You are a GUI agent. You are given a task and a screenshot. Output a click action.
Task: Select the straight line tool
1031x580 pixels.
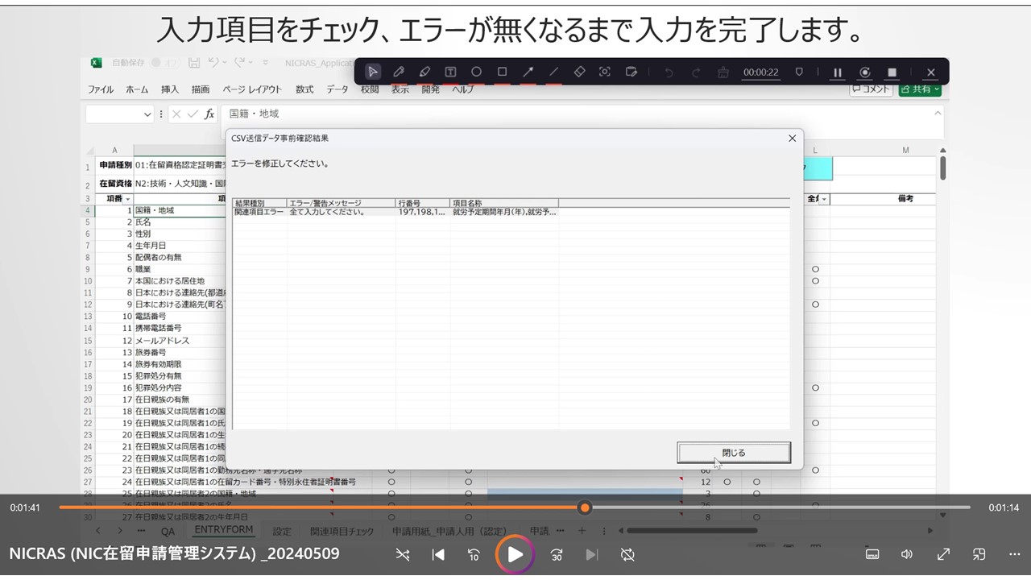pyautogui.click(x=553, y=72)
